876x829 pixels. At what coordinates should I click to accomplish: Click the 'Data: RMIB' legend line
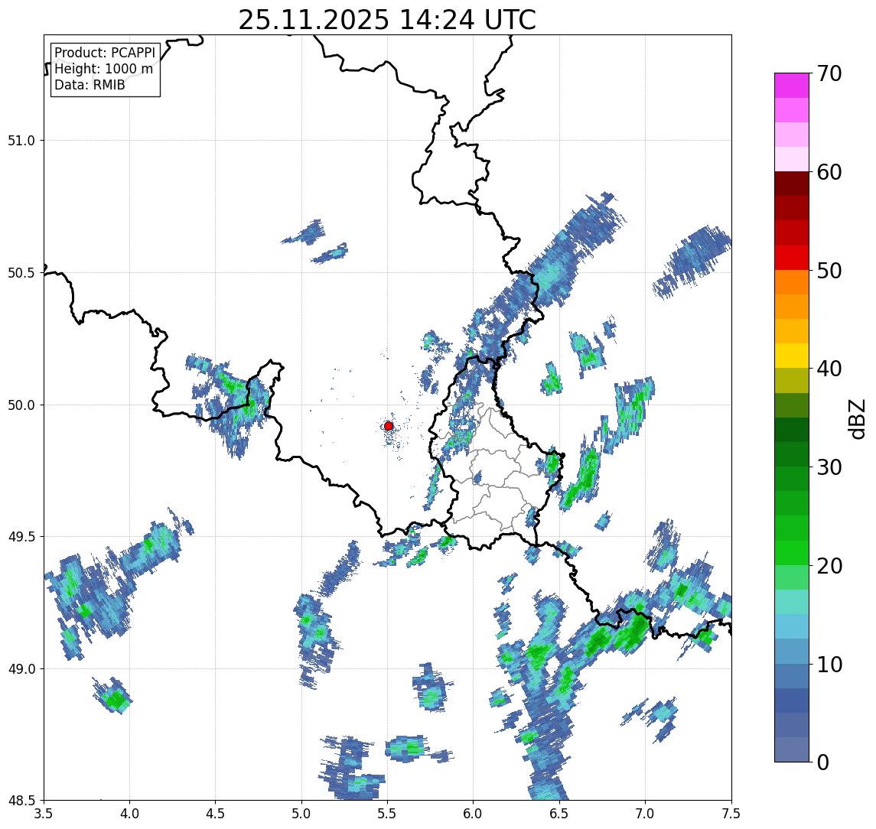click(x=90, y=85)
